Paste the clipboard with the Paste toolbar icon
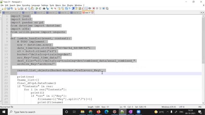The width and height of the screenshot is (205, 115). tap(32, 9)
